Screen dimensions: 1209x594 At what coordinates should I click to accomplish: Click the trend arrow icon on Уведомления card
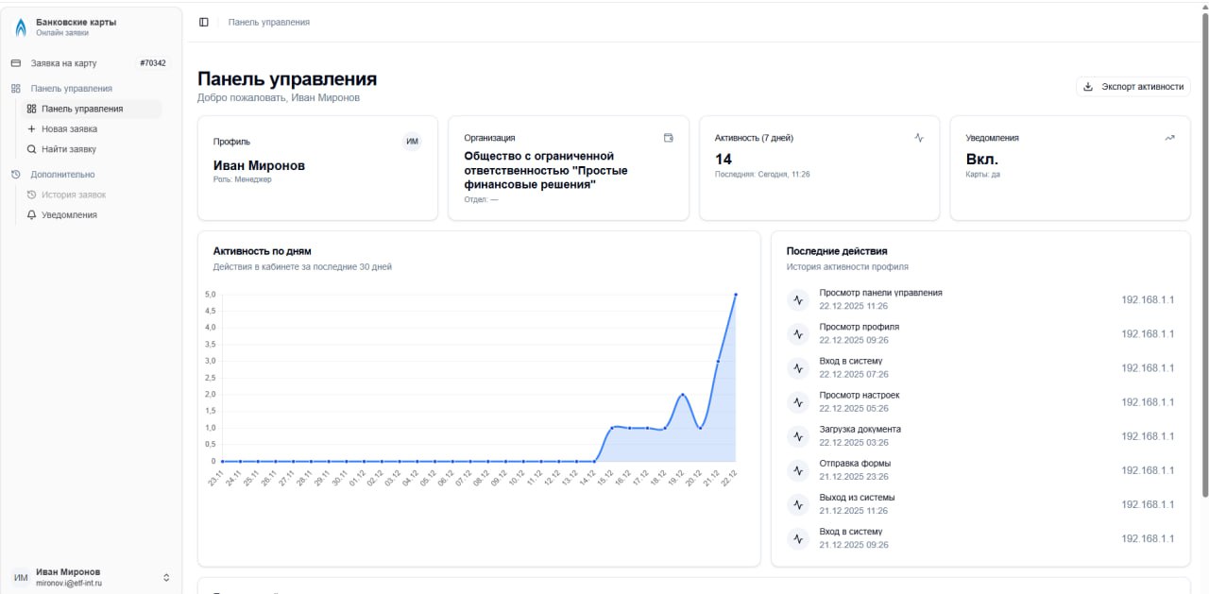tap(1169, 138)
